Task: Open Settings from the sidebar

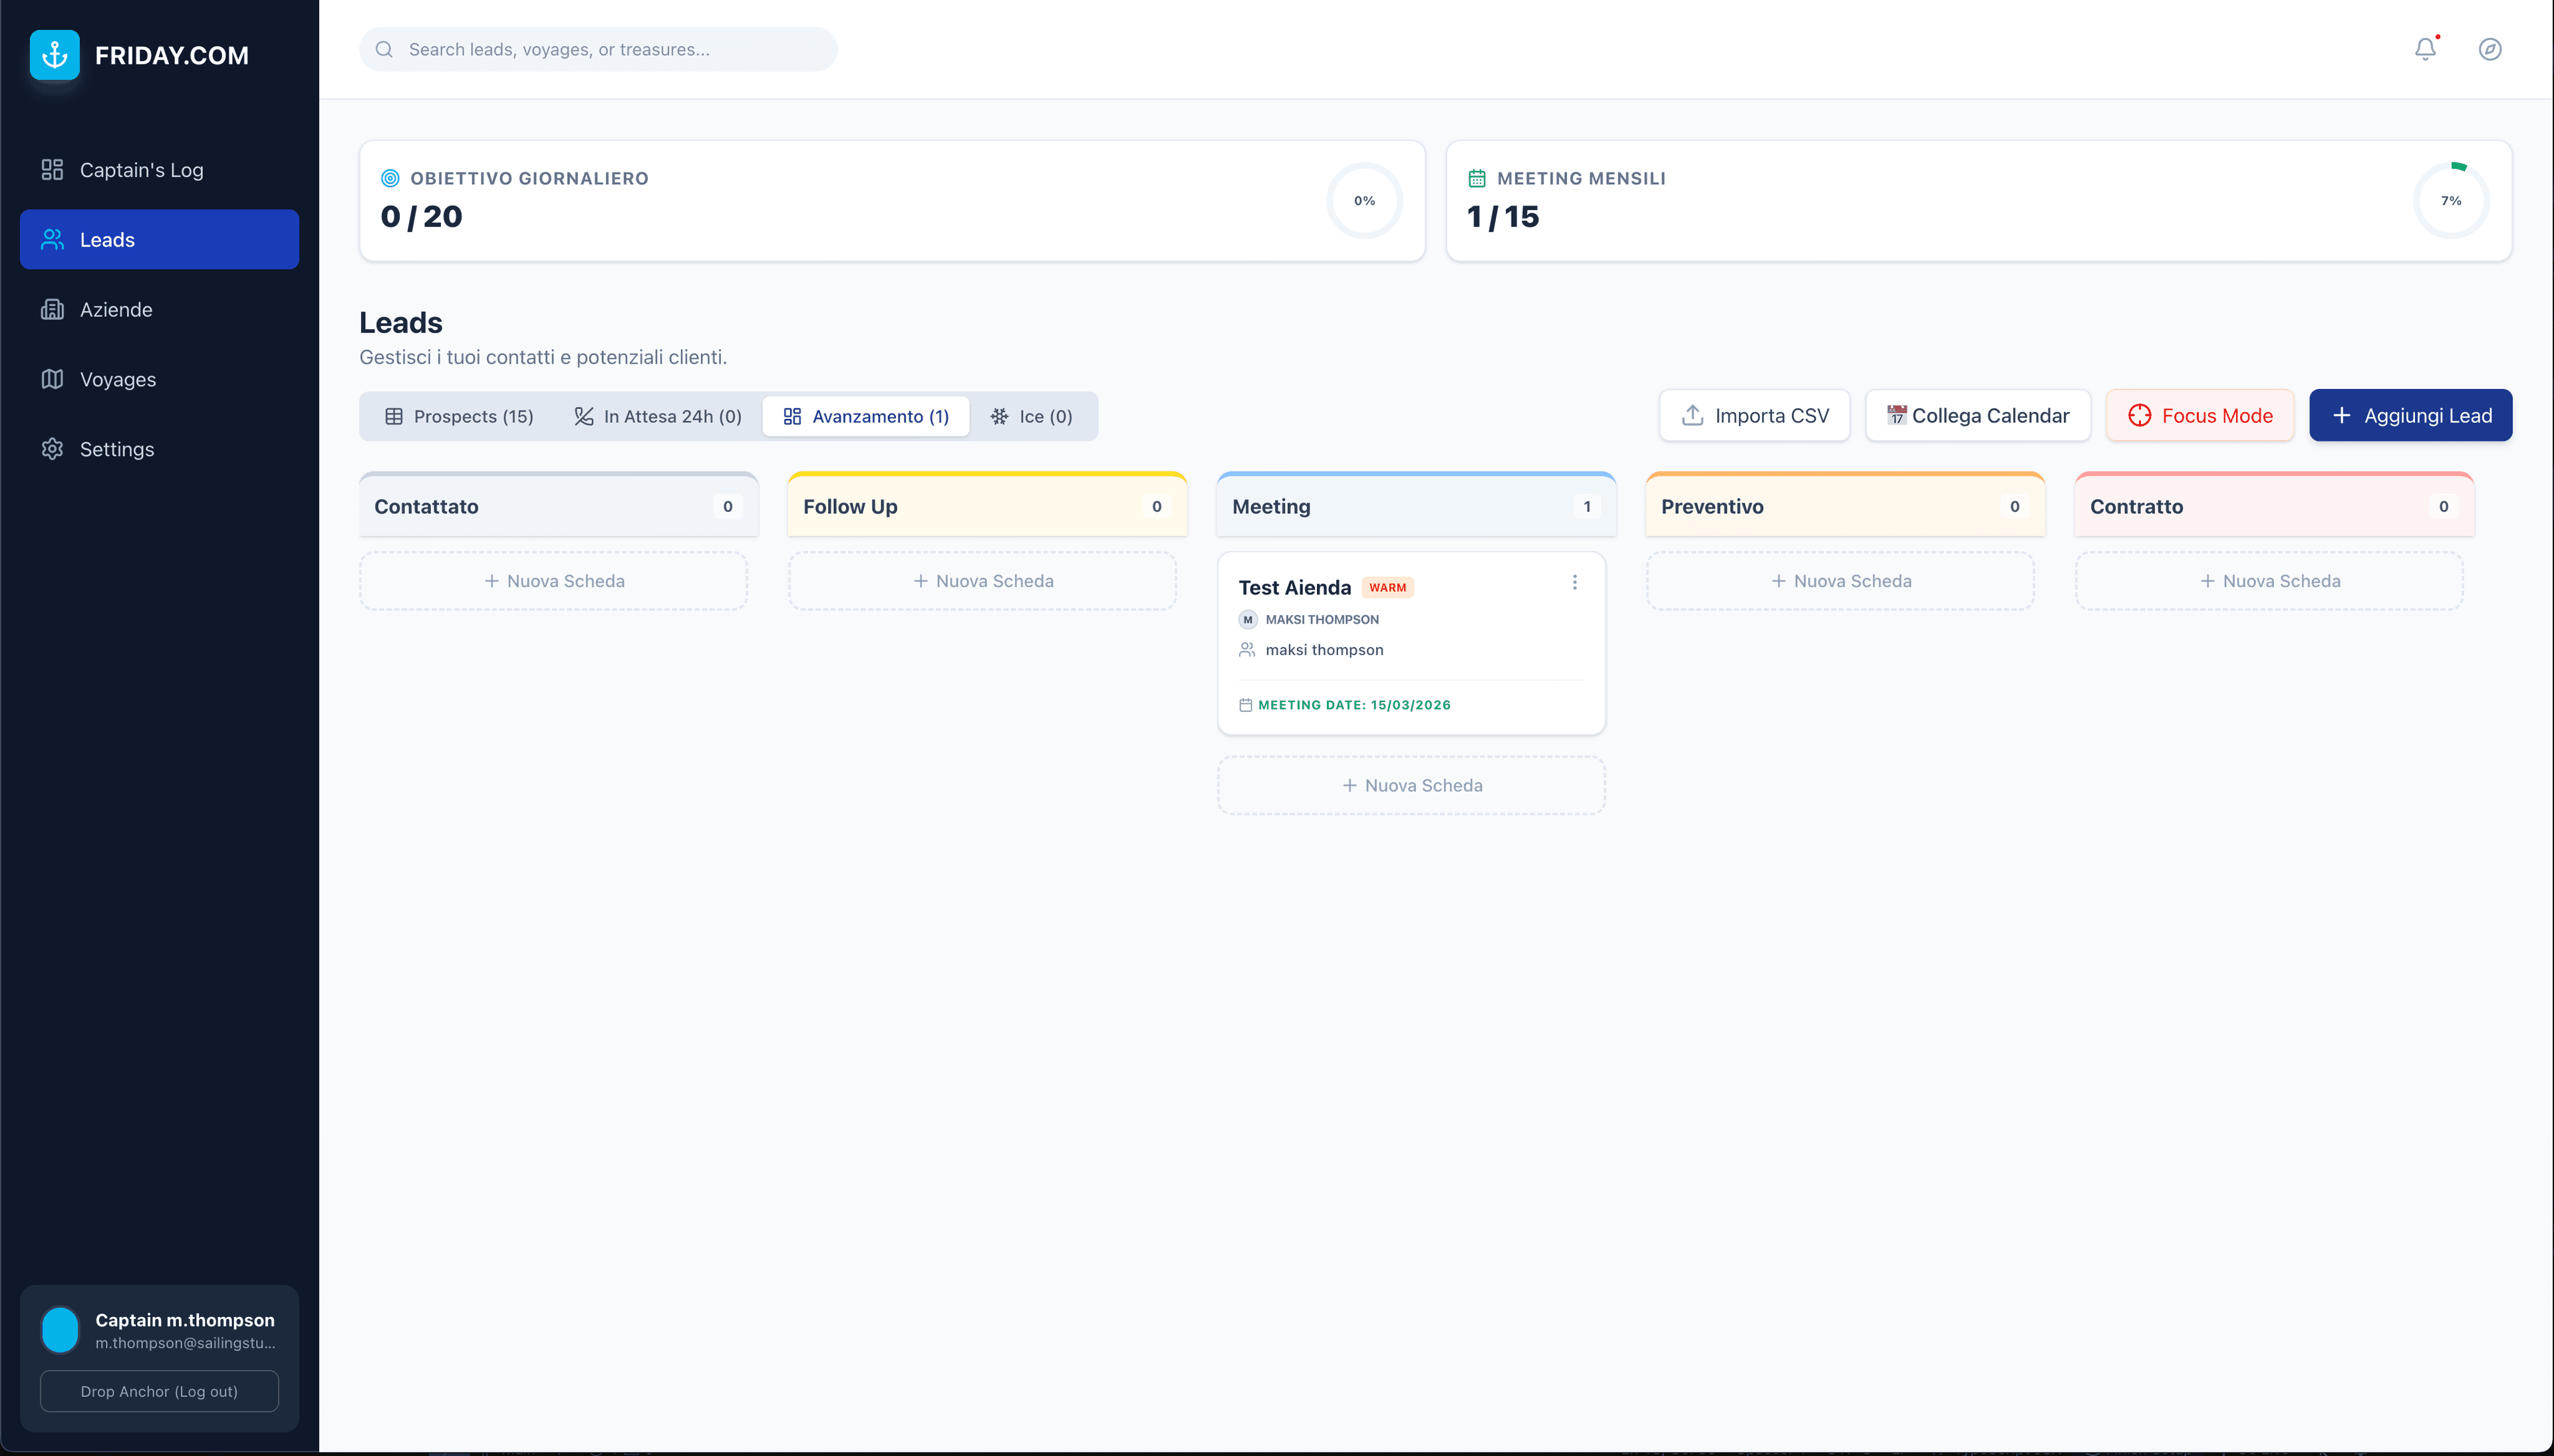Action: click(116, 449)
